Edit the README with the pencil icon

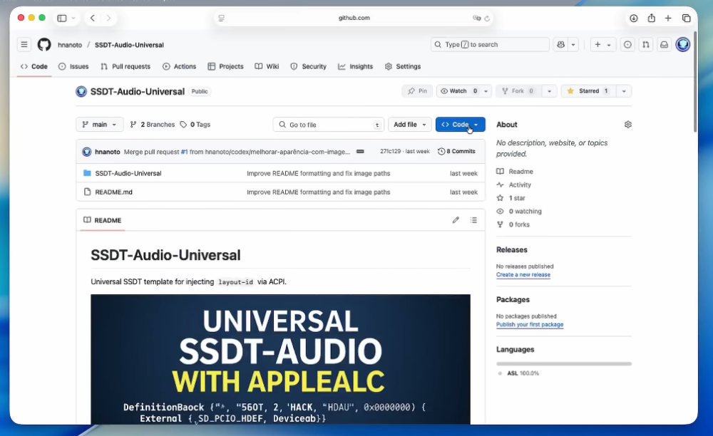456,220
